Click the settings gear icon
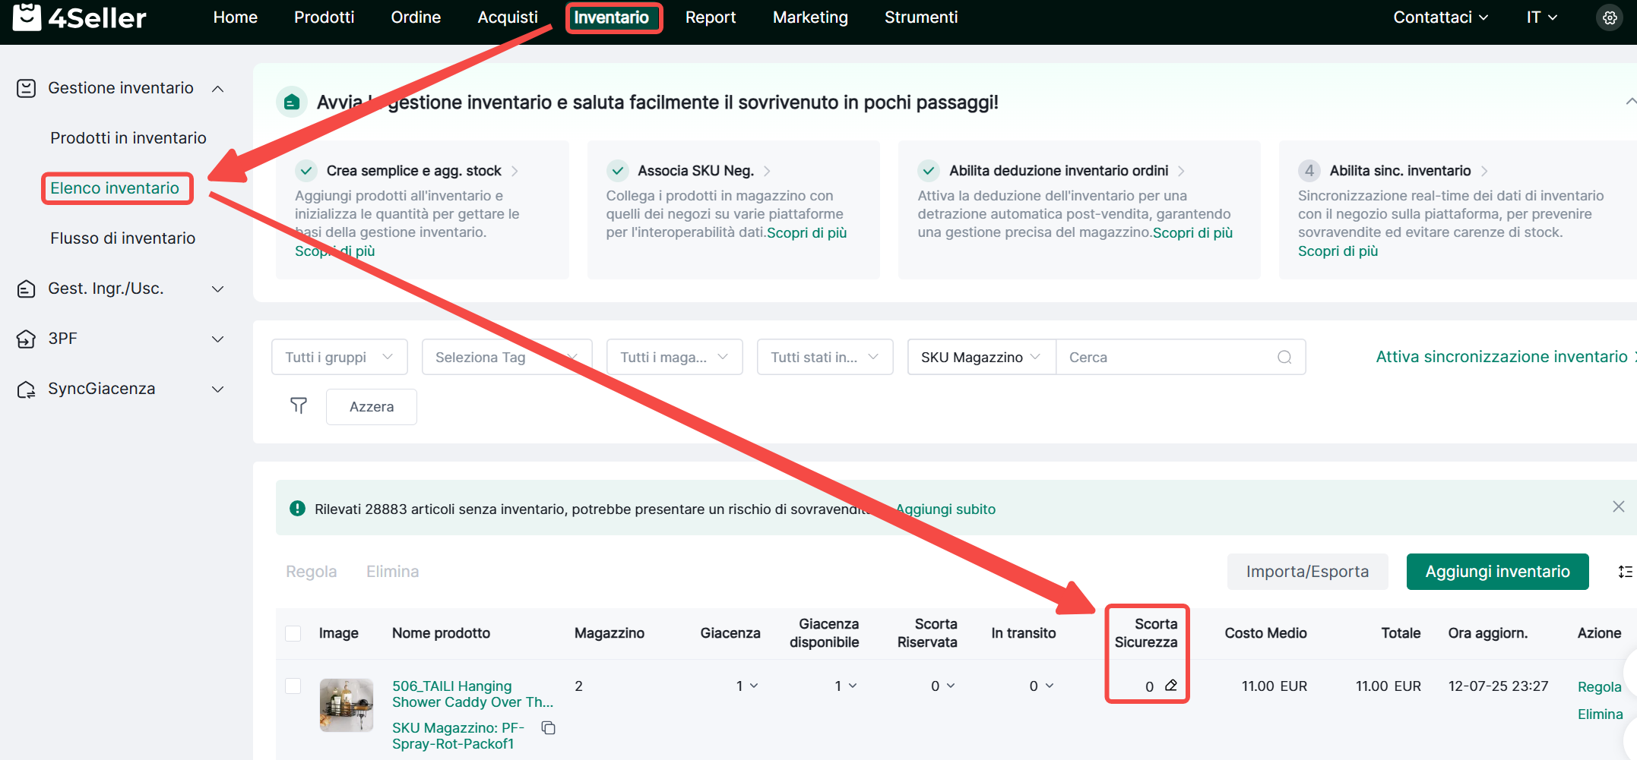The width and height of the screenshot is (1637, 760). tap(1609, 17)
